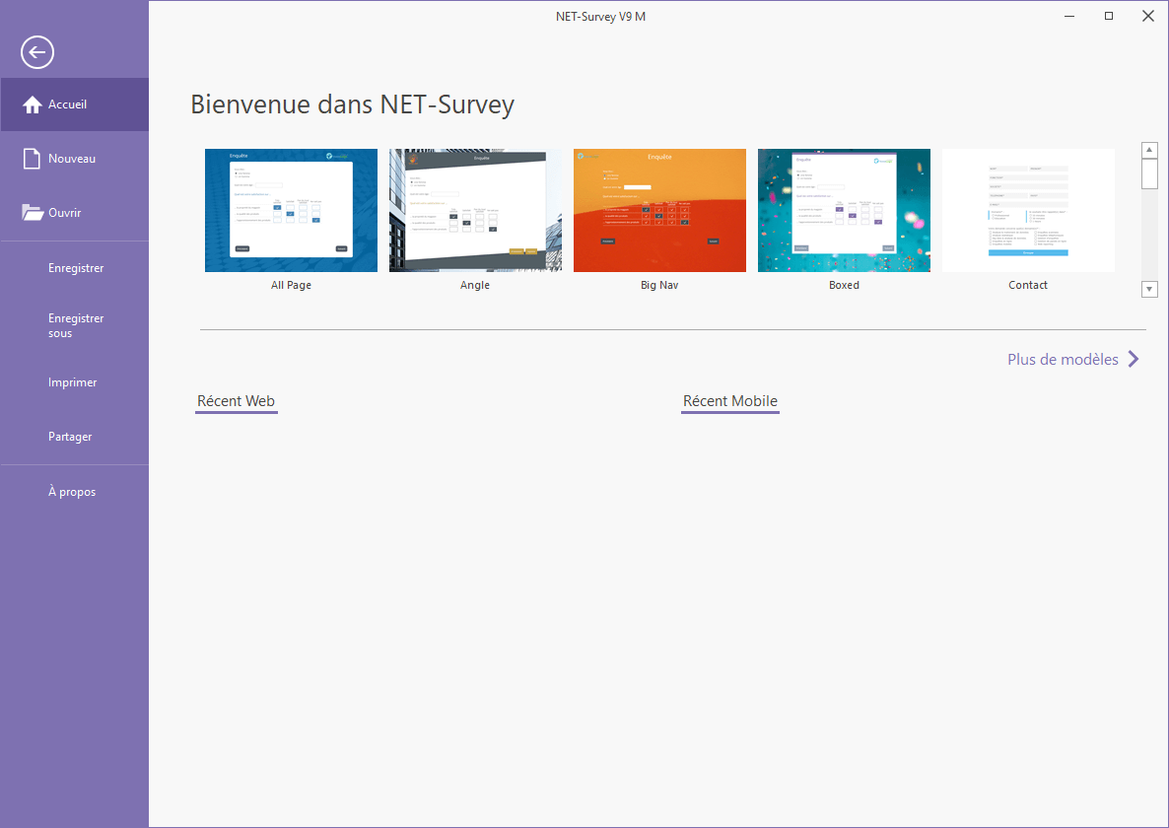The width and height of the screenshot is (1169, 828).
Task: Click the Contact caption text
Action: (1028, 286)
